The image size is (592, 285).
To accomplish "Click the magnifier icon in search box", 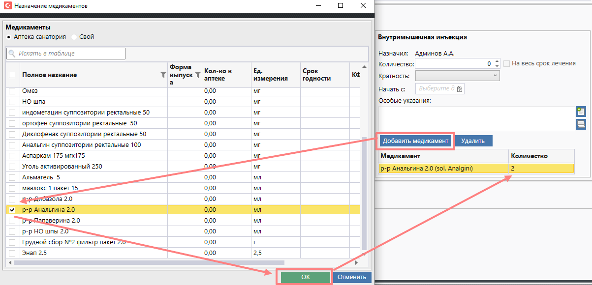I will pyautogui.click(x=12, y=53).
